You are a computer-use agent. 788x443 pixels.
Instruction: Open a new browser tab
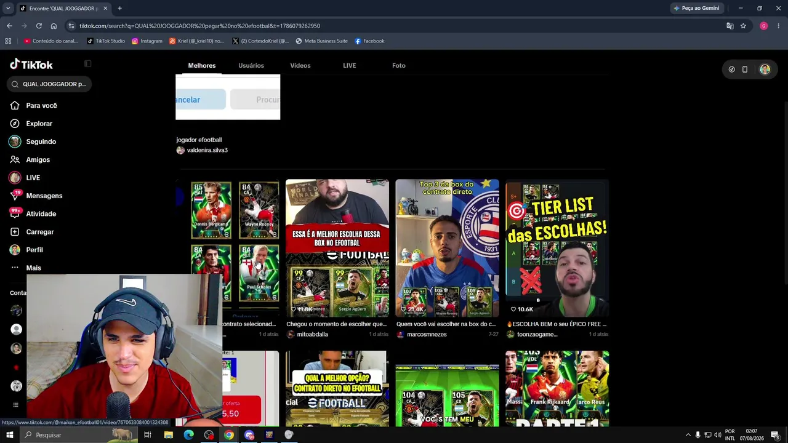pyautogui.click(x=119, y=9)
